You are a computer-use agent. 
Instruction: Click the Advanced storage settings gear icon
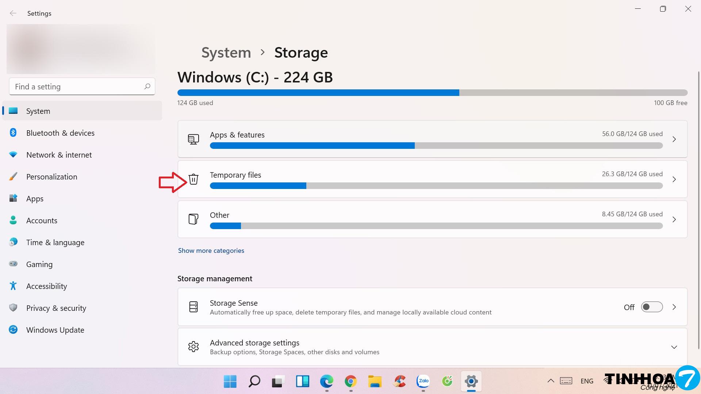coord(193,347)
